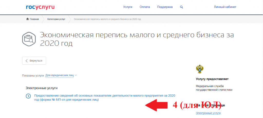The image size is (263, 118).
Task: Click the Rosstat coat of arms emblem
Action: [x=200, y=69]
